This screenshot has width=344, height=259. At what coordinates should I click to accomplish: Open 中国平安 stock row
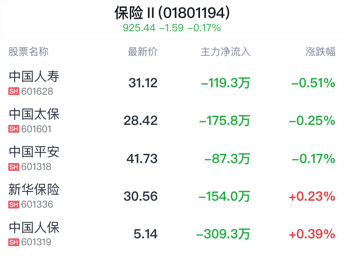[x=172, y=158]
